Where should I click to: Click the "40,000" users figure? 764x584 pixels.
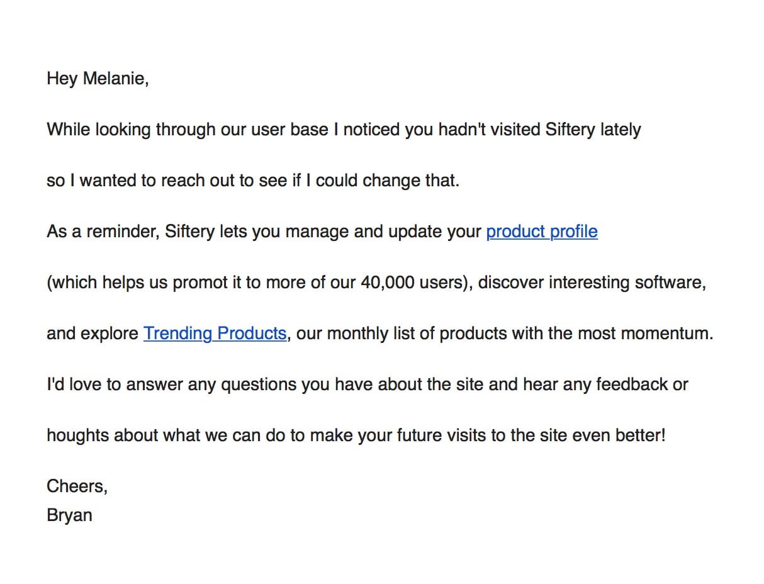388,283
